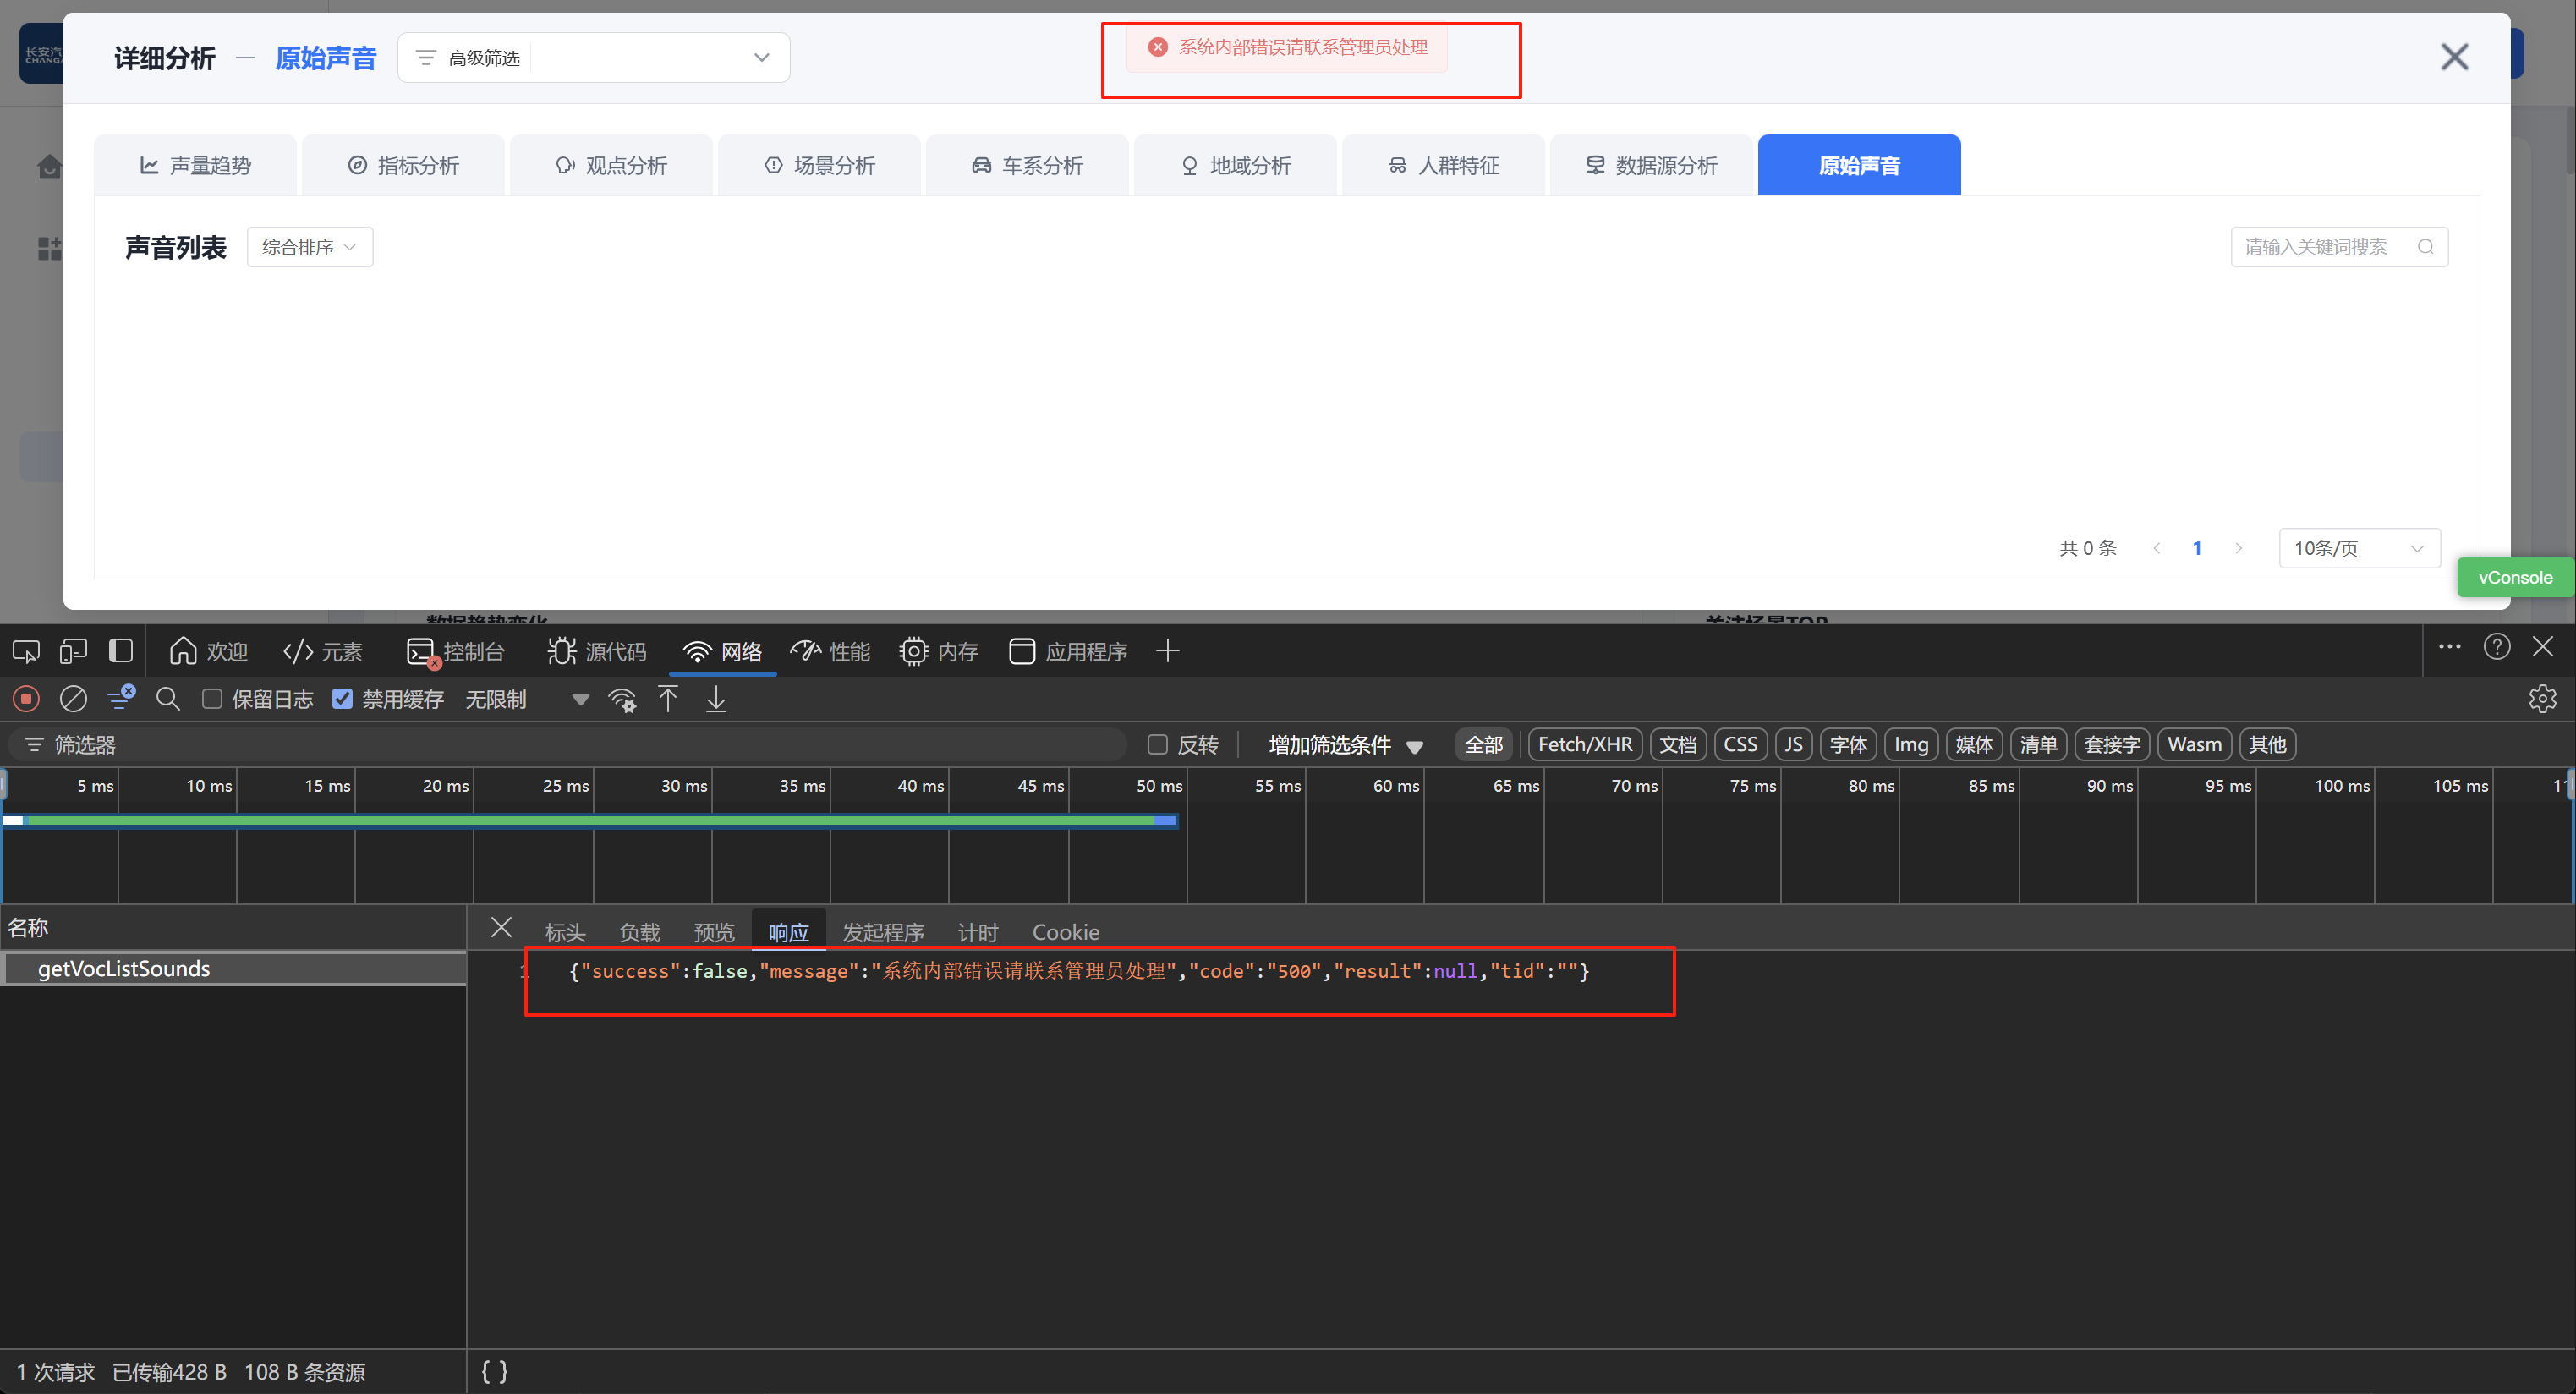Click the stop recording network log icon

(x=27, y=699)
